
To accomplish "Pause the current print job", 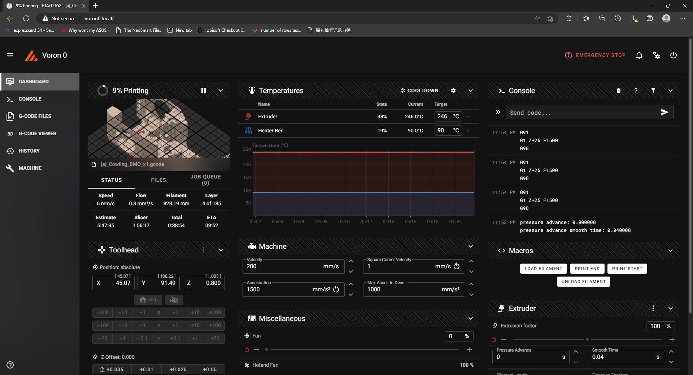I will pos(204,91).
